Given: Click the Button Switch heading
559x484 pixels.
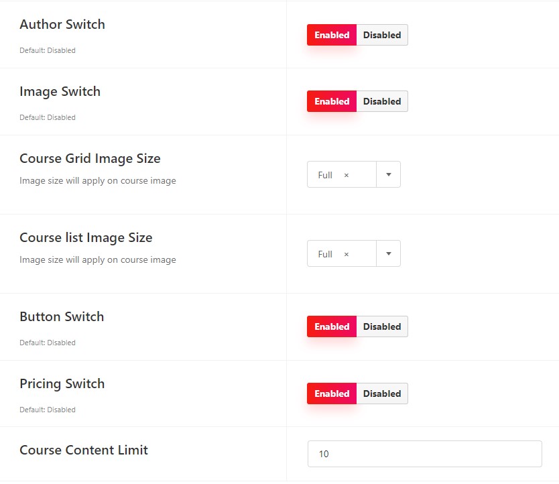Looking at the screenshot, I should 62,316.
